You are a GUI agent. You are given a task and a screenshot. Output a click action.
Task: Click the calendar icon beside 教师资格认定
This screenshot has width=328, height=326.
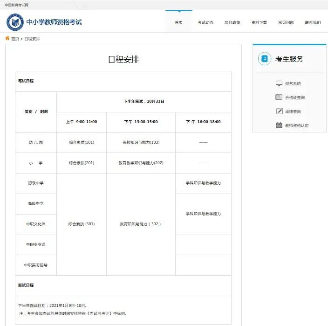coord(279,125)
